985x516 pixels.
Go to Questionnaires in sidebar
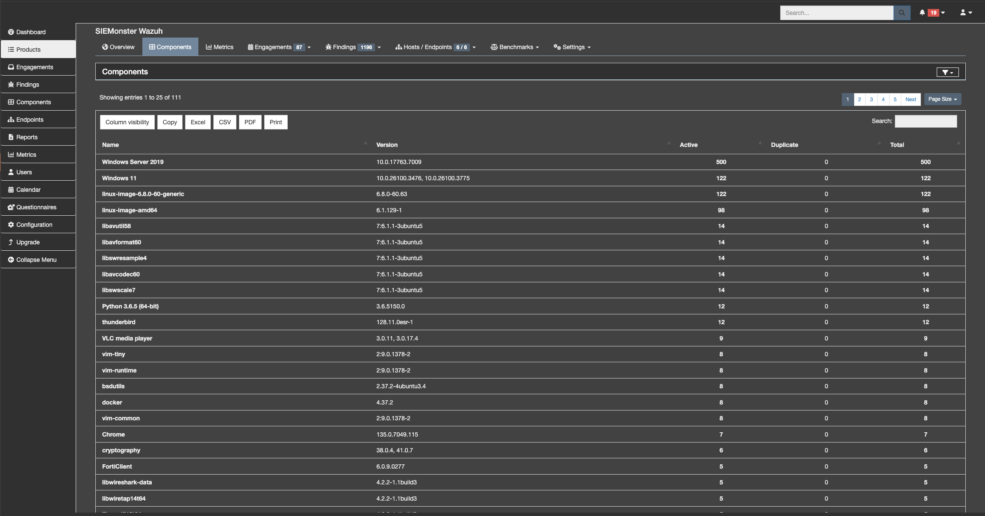coord(36,207)
